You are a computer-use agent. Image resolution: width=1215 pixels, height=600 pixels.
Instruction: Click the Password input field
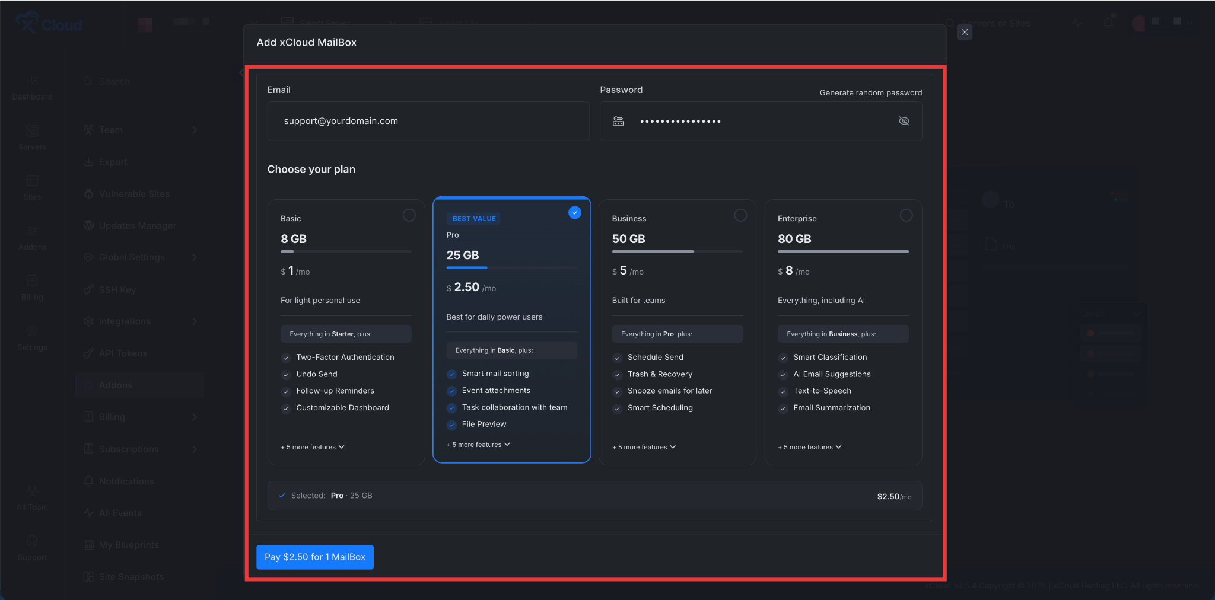(x=761, y=121)
